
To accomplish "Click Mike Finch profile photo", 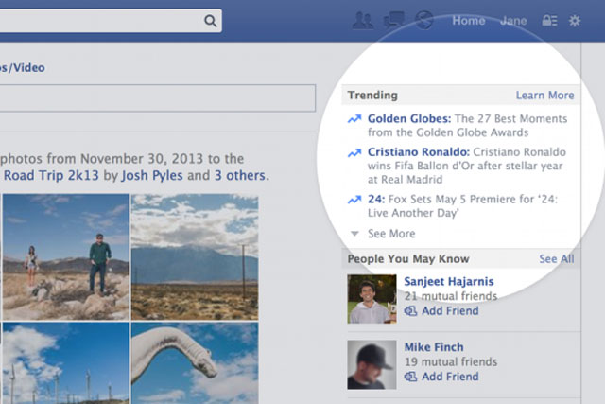I will tap(372, 364).
